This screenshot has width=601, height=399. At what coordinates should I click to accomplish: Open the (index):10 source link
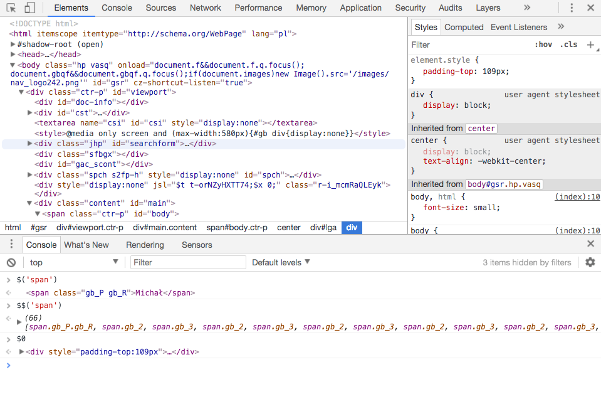tap(575, 196)
